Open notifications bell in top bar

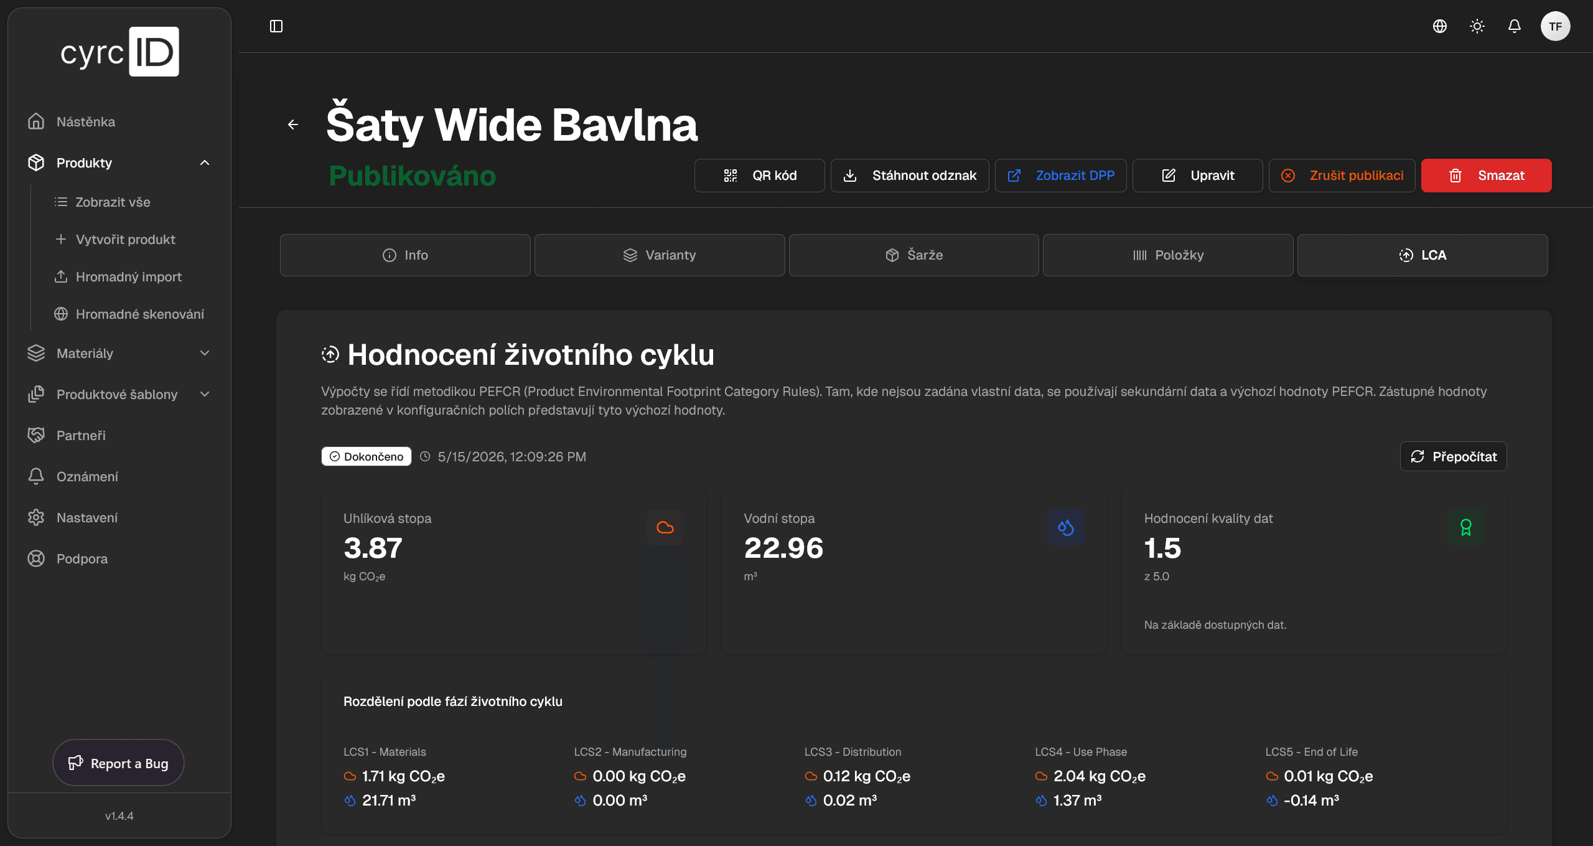click(x=1515, y=26)
